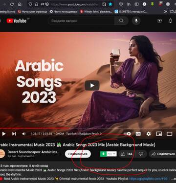The image size is (176, 183).
Task: Open player settings gear
Action: click(x=149, y=134)
